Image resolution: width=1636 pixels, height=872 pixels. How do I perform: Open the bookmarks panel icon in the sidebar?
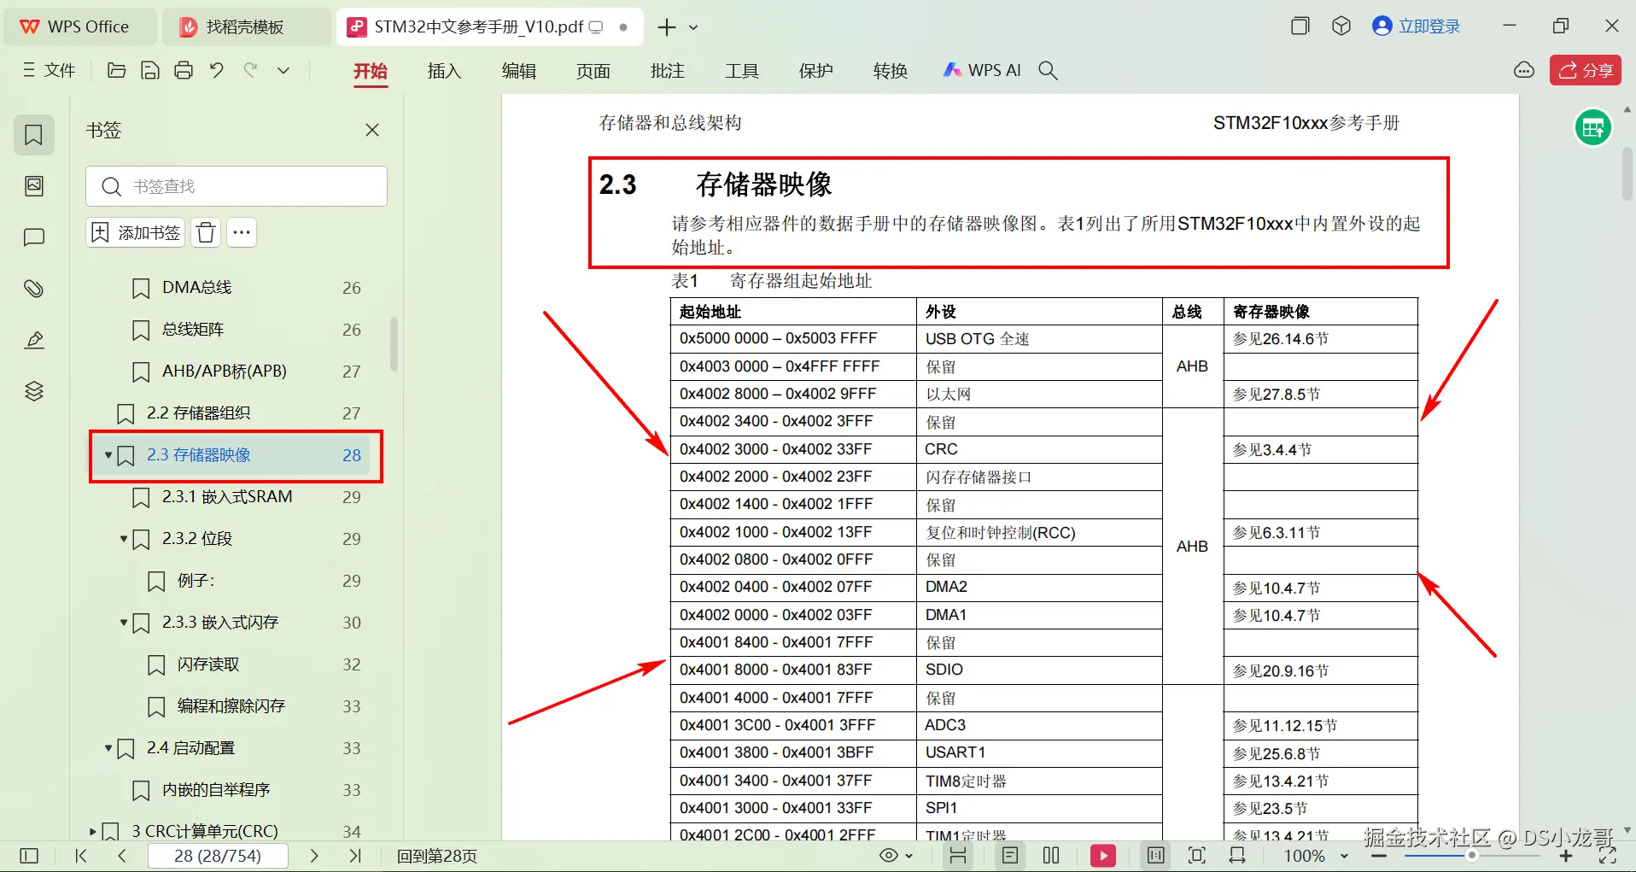[x=34, y=135]
